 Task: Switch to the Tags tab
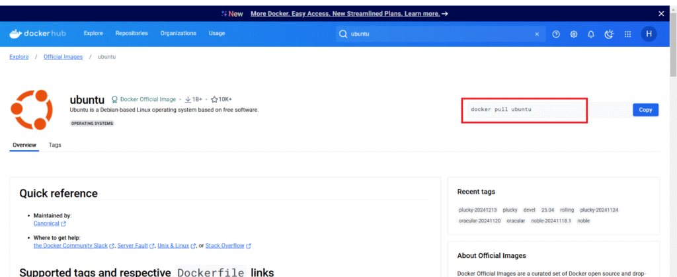pos(55,145)
